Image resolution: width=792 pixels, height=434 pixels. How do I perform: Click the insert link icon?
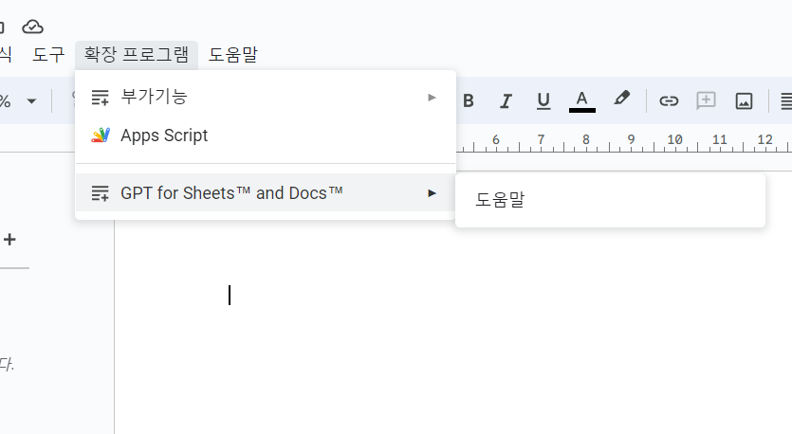(x=669, y=101)
